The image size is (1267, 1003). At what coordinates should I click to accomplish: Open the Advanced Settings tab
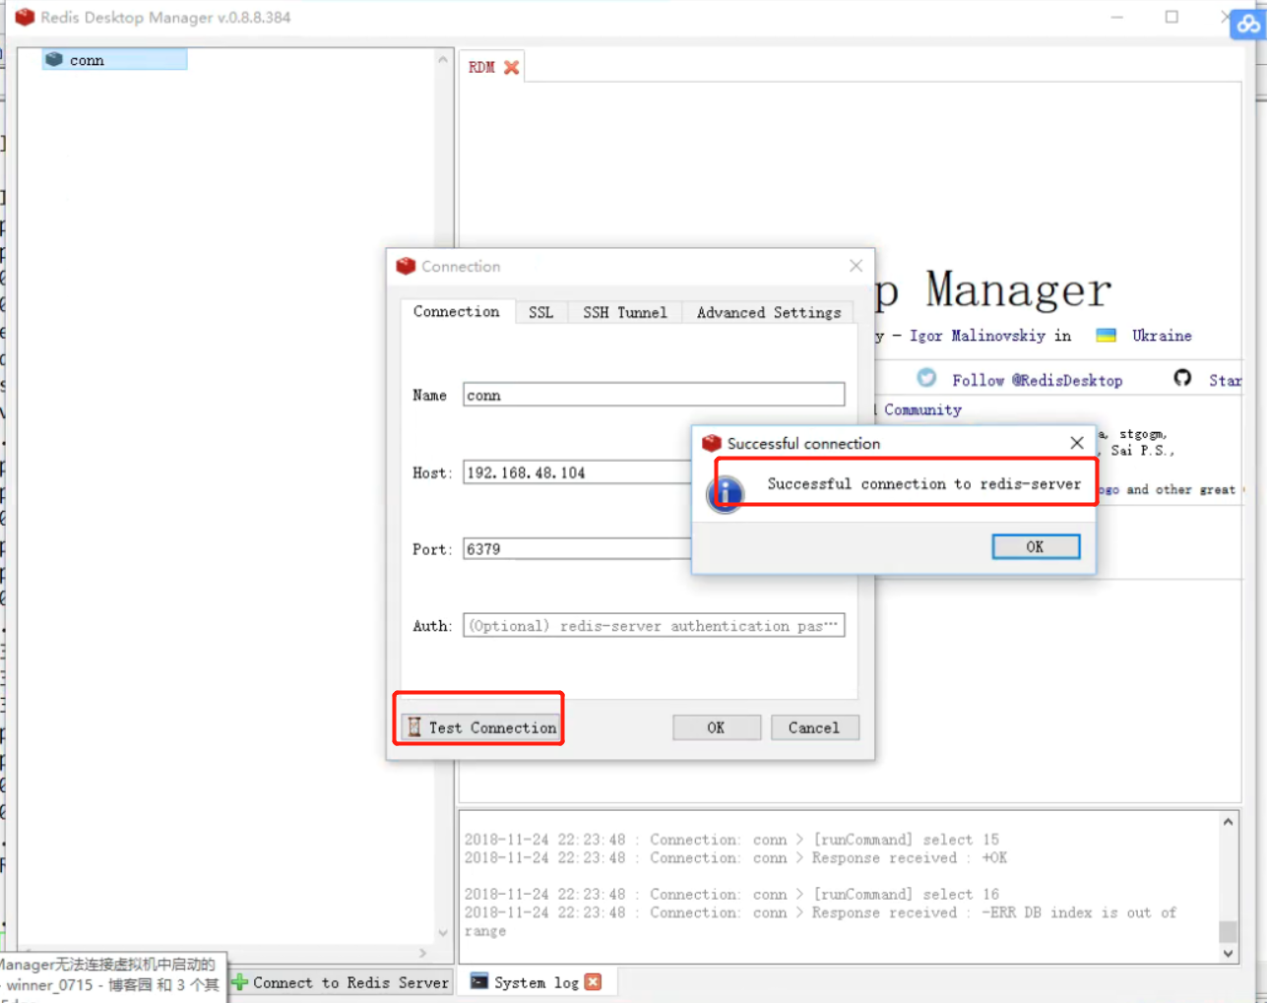pyautogui.click(x=769, y=312)
